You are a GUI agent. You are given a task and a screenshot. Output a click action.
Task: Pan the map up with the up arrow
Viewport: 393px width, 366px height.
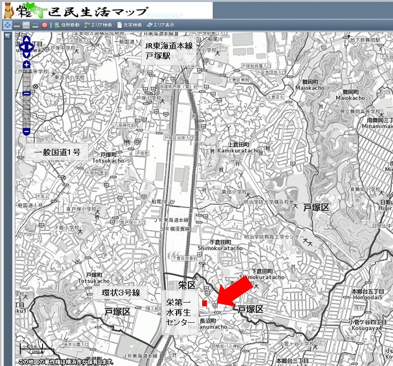(x=27, y=39)
